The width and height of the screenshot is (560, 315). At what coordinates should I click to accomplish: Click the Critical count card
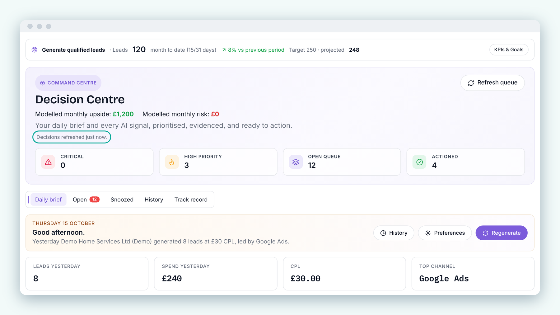pos(94,162)
